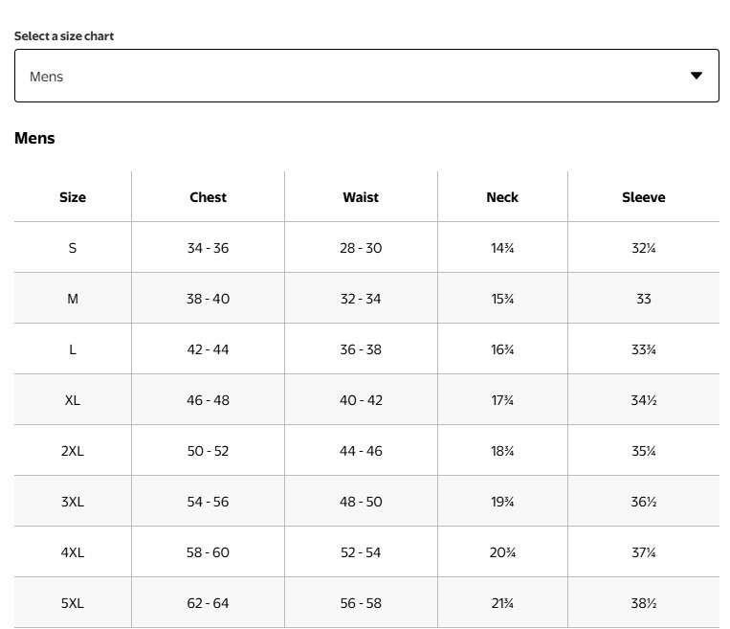Viewport: 730px width, 629px height.
Task: Click waist measurement 48 - 50
Action: [361, 502]
